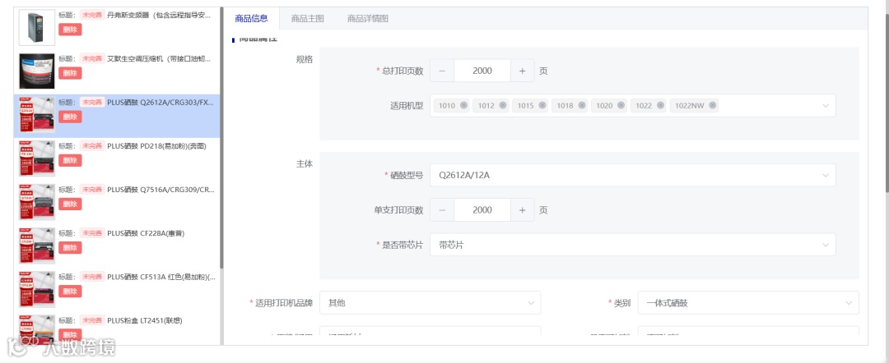Screen dimensions: 889x363
Task: Delete the 艾默生空调压缩机 product
Action: pyautogui.click(x=70, y=73)
